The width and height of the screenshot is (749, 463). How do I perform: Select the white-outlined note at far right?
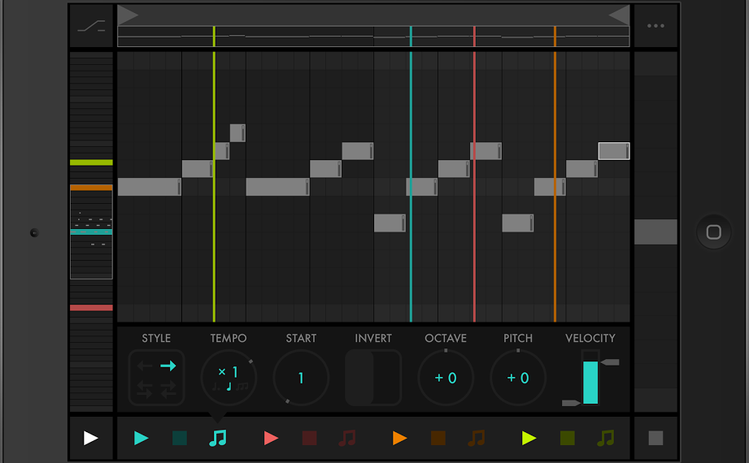(614, 151)
